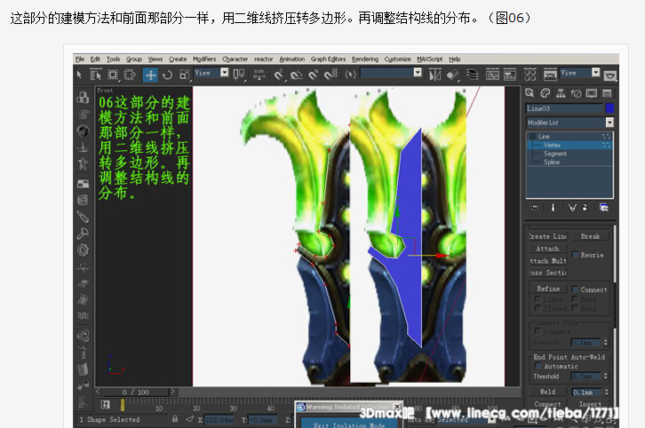Screen dimensions: 645x428
Task: Click the Configure Modifier Sets icon
Action: 604,208
